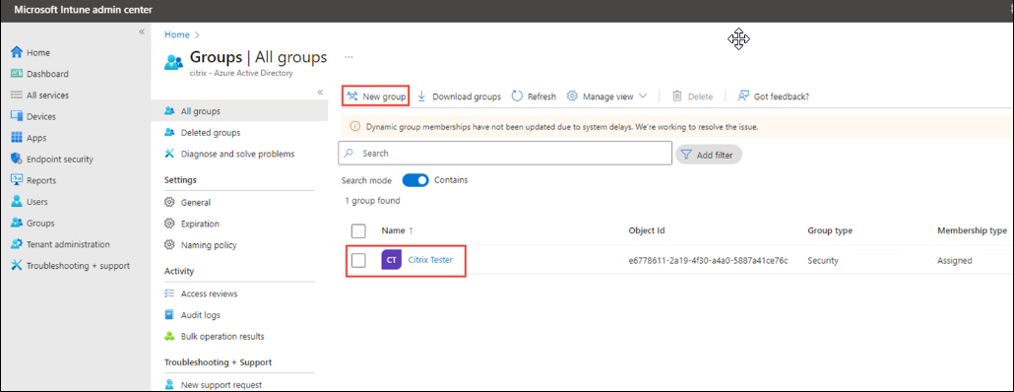Sort the table by Name column
Viewport: 1014px width, 392px height.
click(x=398, y=230)
